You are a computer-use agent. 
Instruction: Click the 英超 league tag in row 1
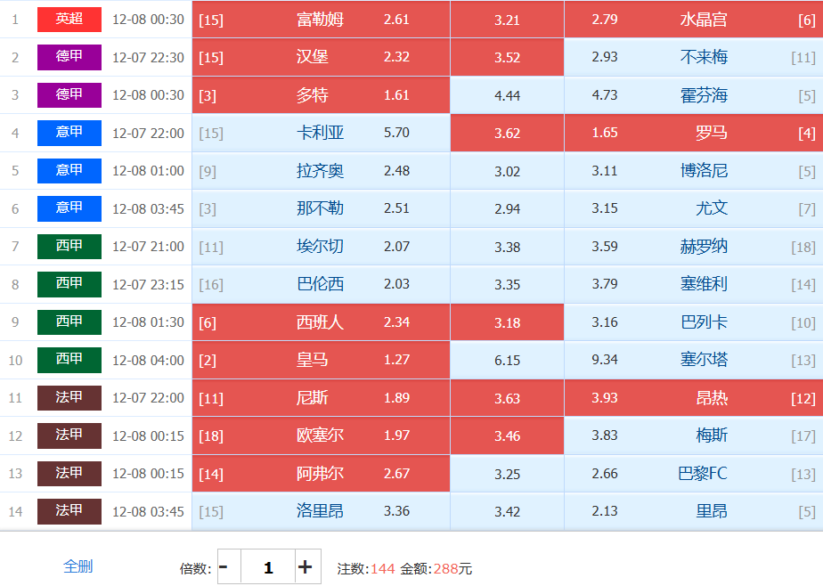click(x=69, y=20)
